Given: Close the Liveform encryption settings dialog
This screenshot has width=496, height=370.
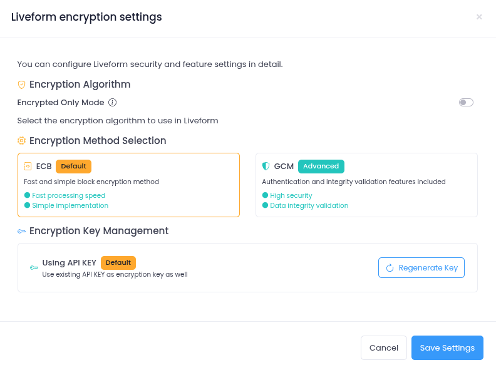Looking at the screenshot, I should (479, 17).
